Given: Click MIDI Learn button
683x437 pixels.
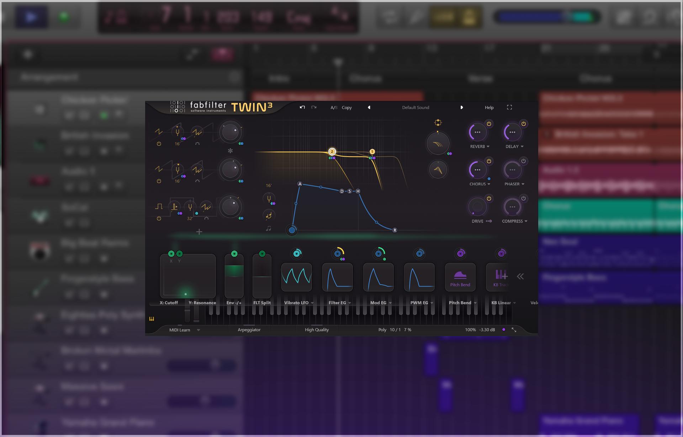Looking at the screenshot, I should 180,330.
